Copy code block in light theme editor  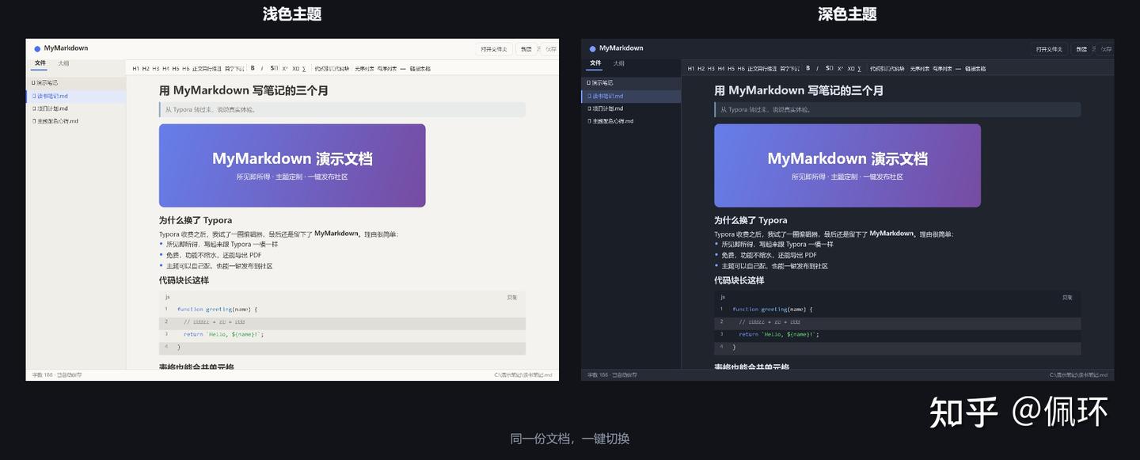click(x=512, y=298)
